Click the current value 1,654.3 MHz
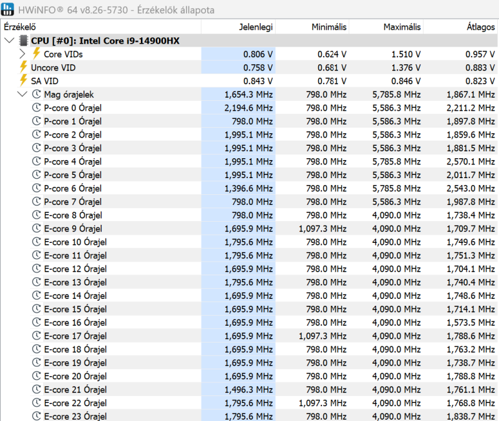This screenshot has width=499, height=421. click(x=248, y=95)
